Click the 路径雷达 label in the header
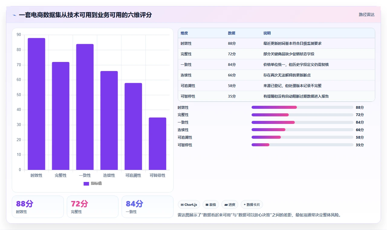 (x=366, y=15)
